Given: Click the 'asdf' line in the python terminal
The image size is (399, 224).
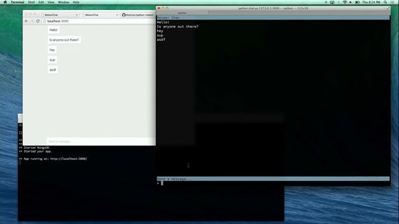Looking at the screenshot, I should tap(161, 40).
